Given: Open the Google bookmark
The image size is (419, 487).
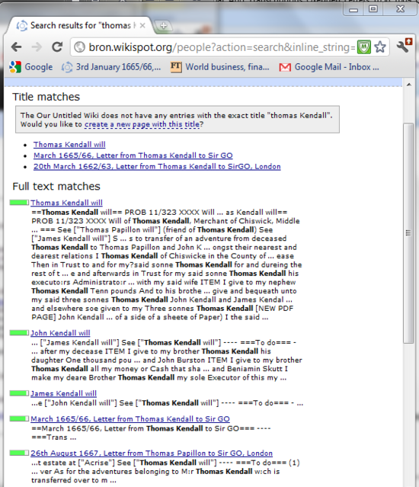Looking at the screenshot, I should pyautogui.click(x=30, y=67).
